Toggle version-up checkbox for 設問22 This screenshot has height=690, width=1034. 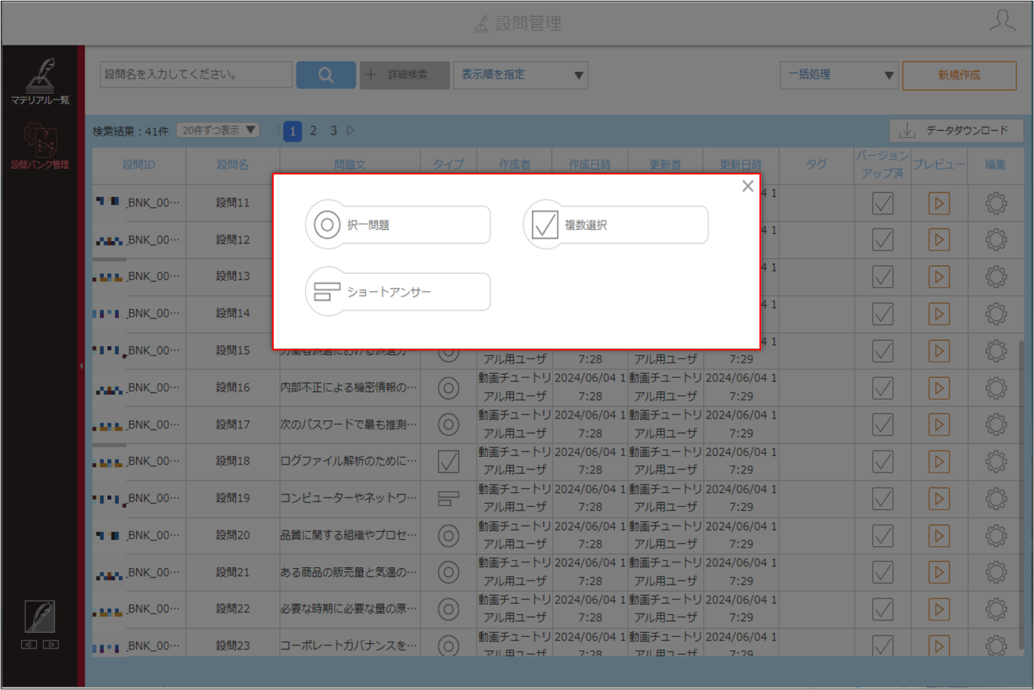883,610
